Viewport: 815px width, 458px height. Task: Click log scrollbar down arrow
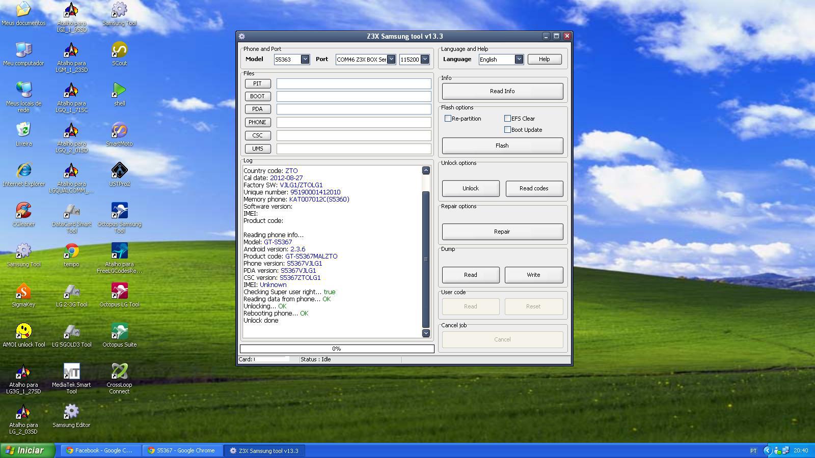[x=426, y=333]
